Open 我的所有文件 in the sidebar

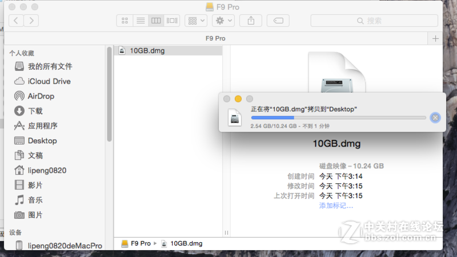point(50,66)
